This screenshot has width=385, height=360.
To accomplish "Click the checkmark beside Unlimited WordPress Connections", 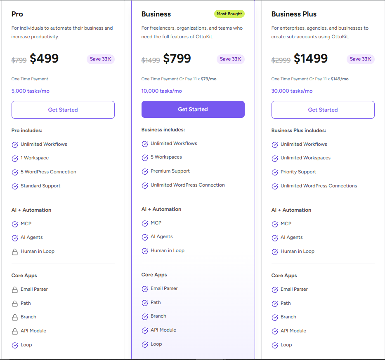I will coord(274,186).
